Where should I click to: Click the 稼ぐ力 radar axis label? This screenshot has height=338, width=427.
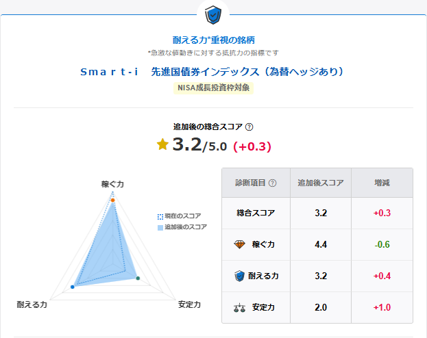pos(113,184)
